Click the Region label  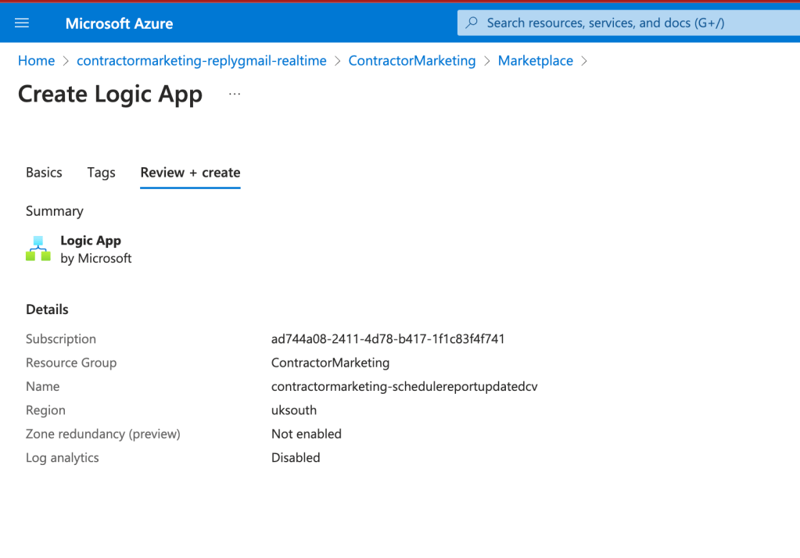click(45, 410)
